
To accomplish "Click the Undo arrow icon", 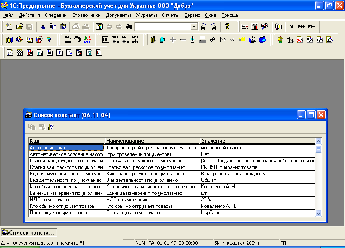I will [x=109, y=27].
